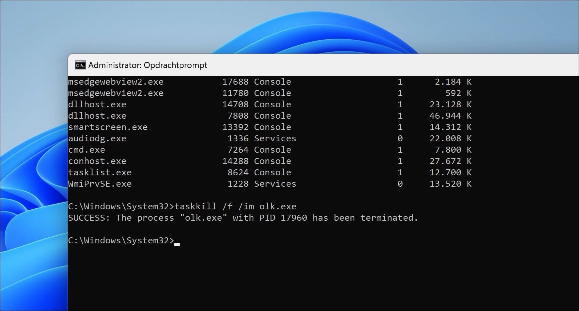Click 'Services' session name in audiodg.exe row
The height and width of the screenshot is (311, 579).
point(275,138)
